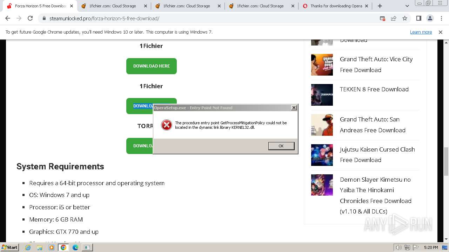Open the blocked downloads icon in address bar
Screen dimensions: 449x252
(x=383, y=19)
